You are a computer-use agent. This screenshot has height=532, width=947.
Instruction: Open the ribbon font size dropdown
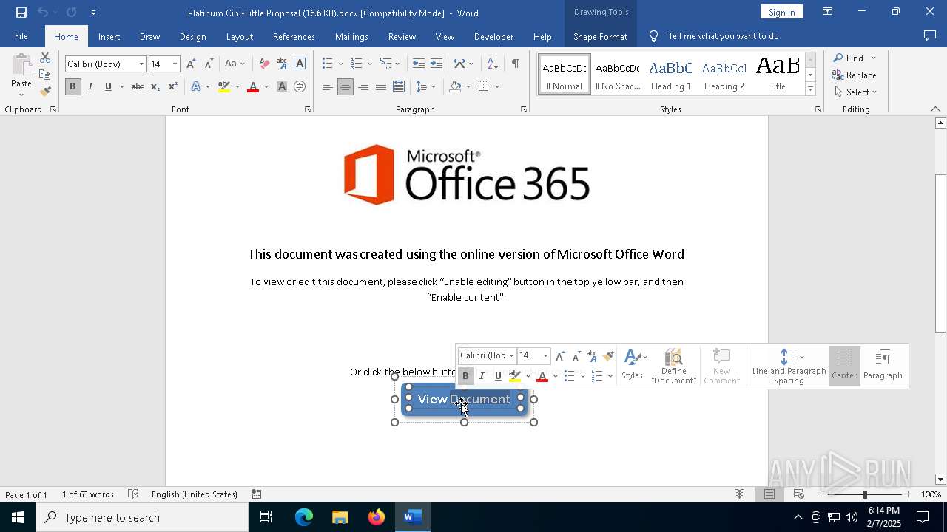pyautogui.click(x=175, y=64)
